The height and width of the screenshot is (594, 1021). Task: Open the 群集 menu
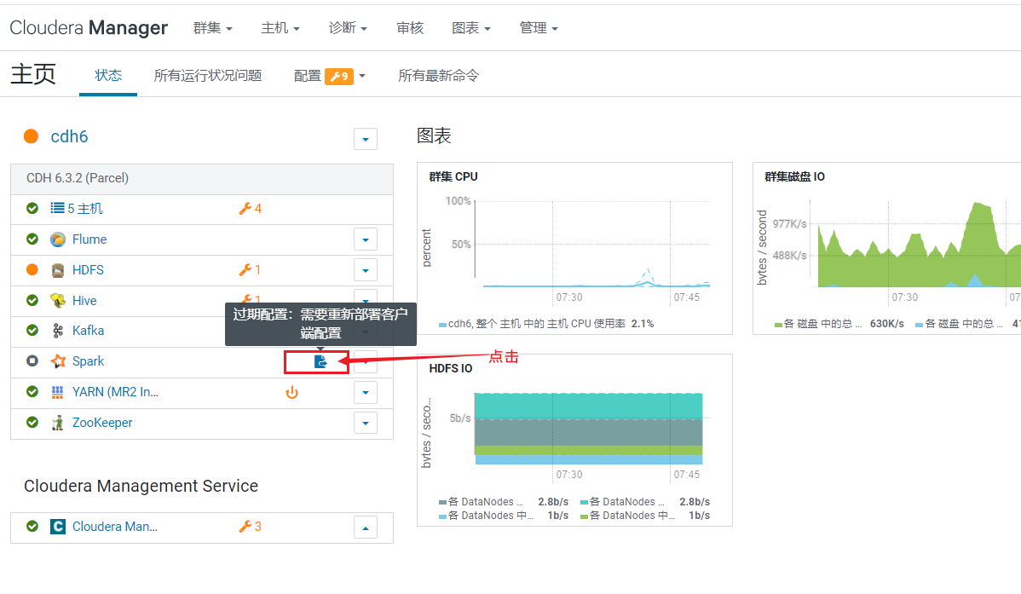coord(212,28)
